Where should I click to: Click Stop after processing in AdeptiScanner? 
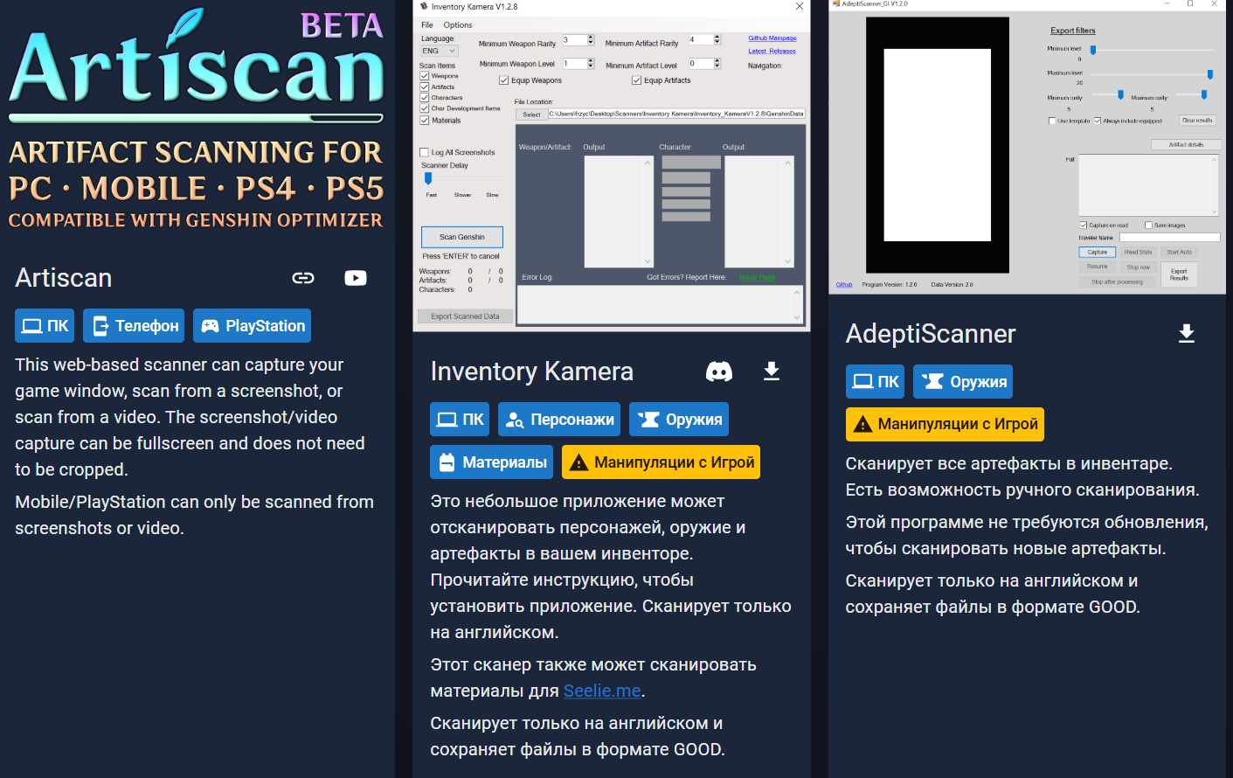1117,282
